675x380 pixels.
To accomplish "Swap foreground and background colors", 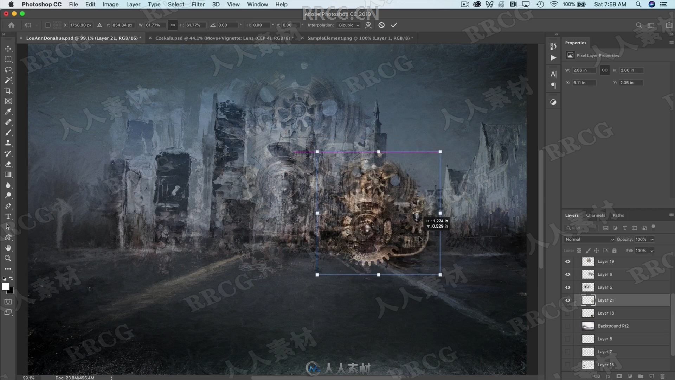I will click(11, 278).
